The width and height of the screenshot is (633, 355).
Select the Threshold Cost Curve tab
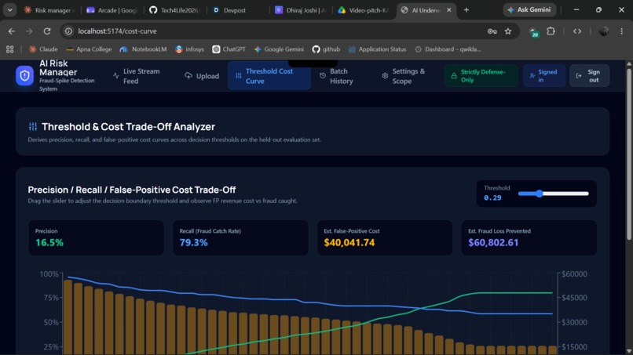pos(269,76)
